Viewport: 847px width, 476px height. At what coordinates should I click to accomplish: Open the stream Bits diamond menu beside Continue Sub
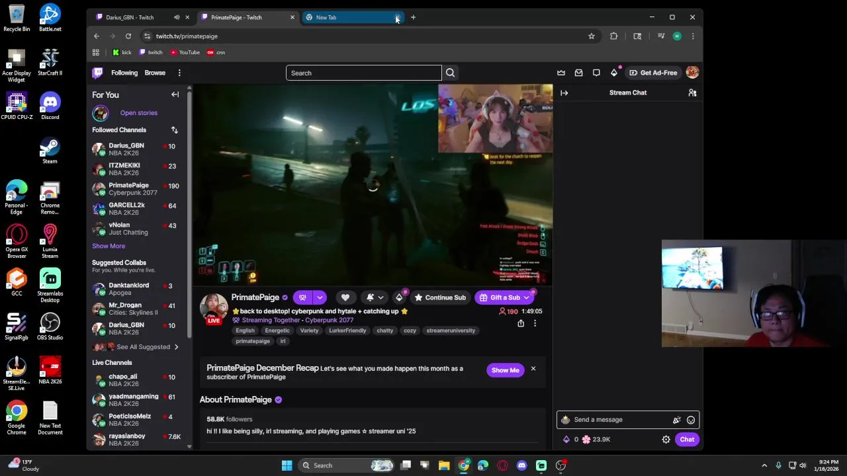coord(399,297)
